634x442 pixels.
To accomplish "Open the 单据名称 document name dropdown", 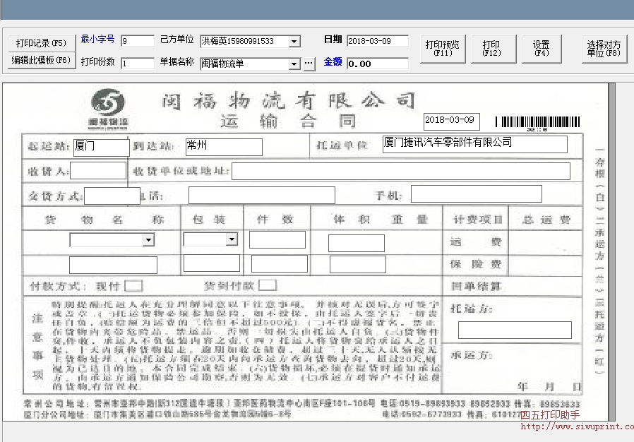I will (x=293, y=63).
